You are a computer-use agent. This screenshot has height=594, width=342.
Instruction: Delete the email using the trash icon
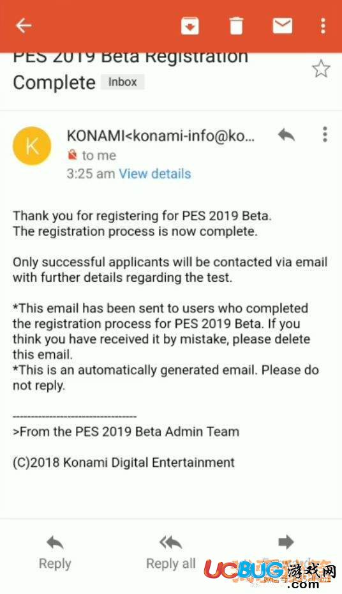pos(236,26)
